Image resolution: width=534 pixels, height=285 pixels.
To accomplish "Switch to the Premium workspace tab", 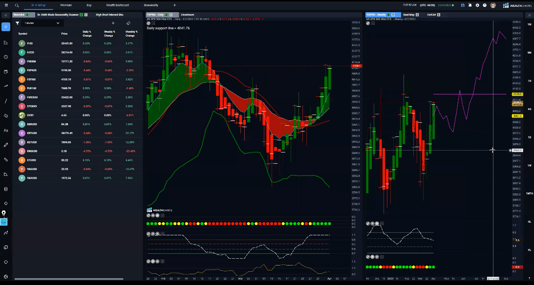I will point(66,5).
